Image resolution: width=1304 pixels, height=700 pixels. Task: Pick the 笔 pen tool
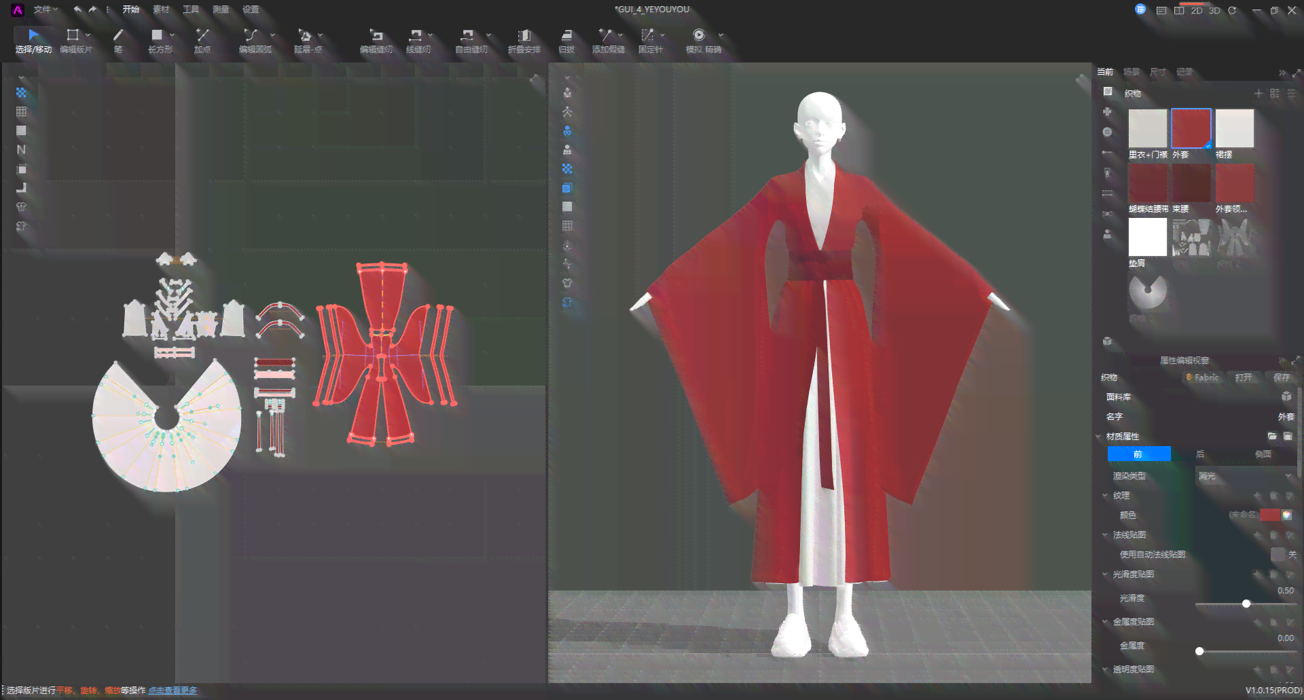118,41
